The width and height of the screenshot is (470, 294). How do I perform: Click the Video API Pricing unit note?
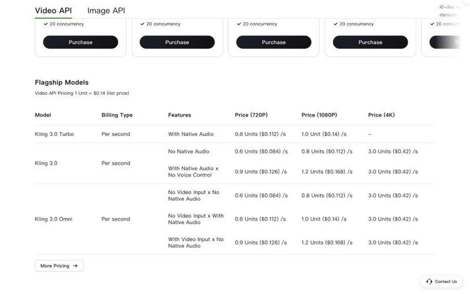pyautogui.click(x=82, y=93)
